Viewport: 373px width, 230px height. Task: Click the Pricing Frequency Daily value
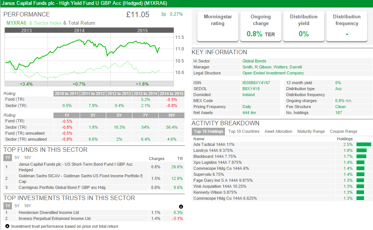click(x=247, y=107)
